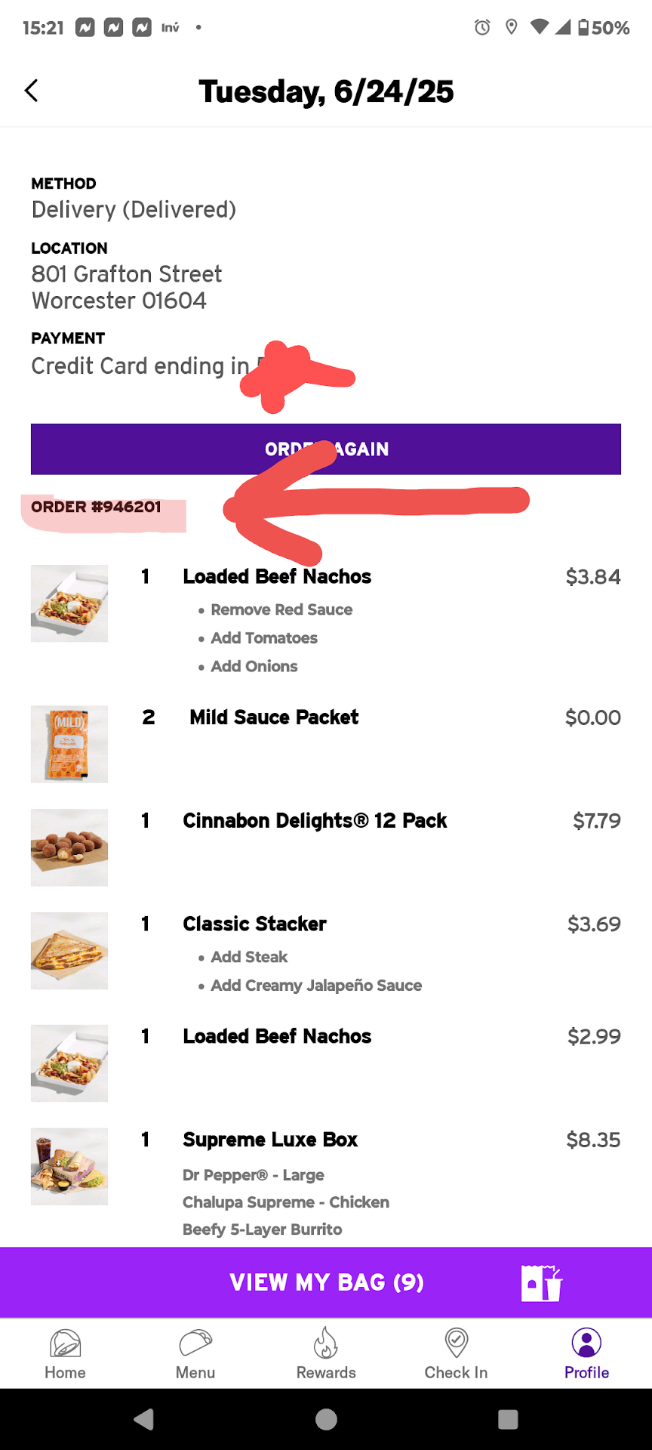
Task: Tap the back arrow icon
Action: pyautogui.click(x=31, y=91)
